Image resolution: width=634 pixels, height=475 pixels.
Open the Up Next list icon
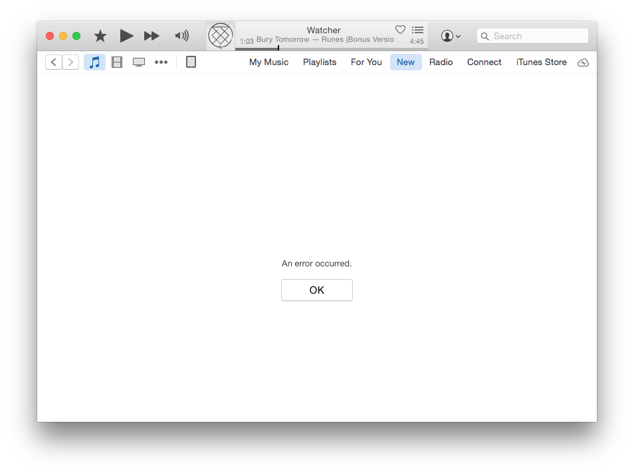coord(417,30)
